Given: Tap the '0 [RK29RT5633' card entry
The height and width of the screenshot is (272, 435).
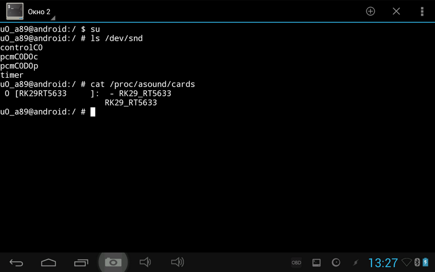Looking at the screenshot, I should [x=35, y=93].
